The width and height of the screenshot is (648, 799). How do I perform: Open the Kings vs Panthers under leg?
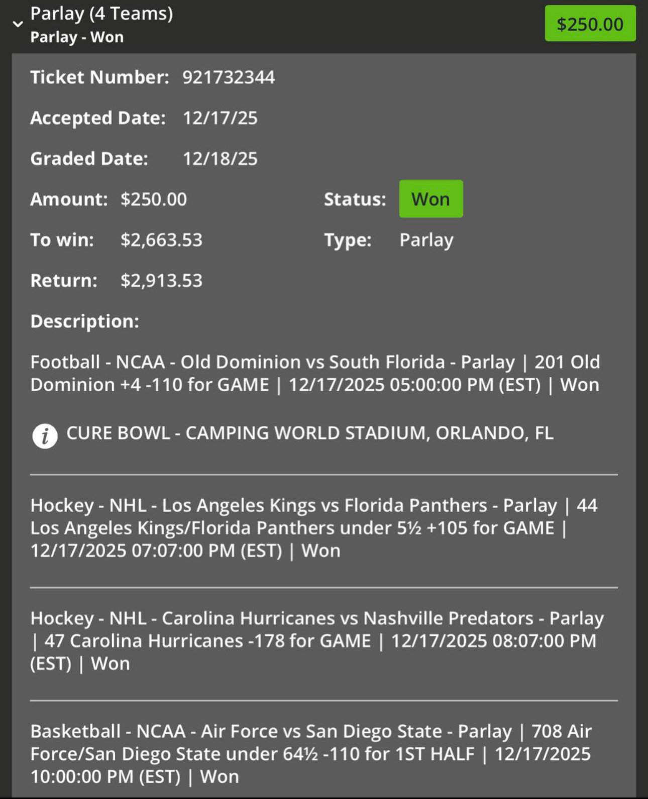tap(314, 528)
